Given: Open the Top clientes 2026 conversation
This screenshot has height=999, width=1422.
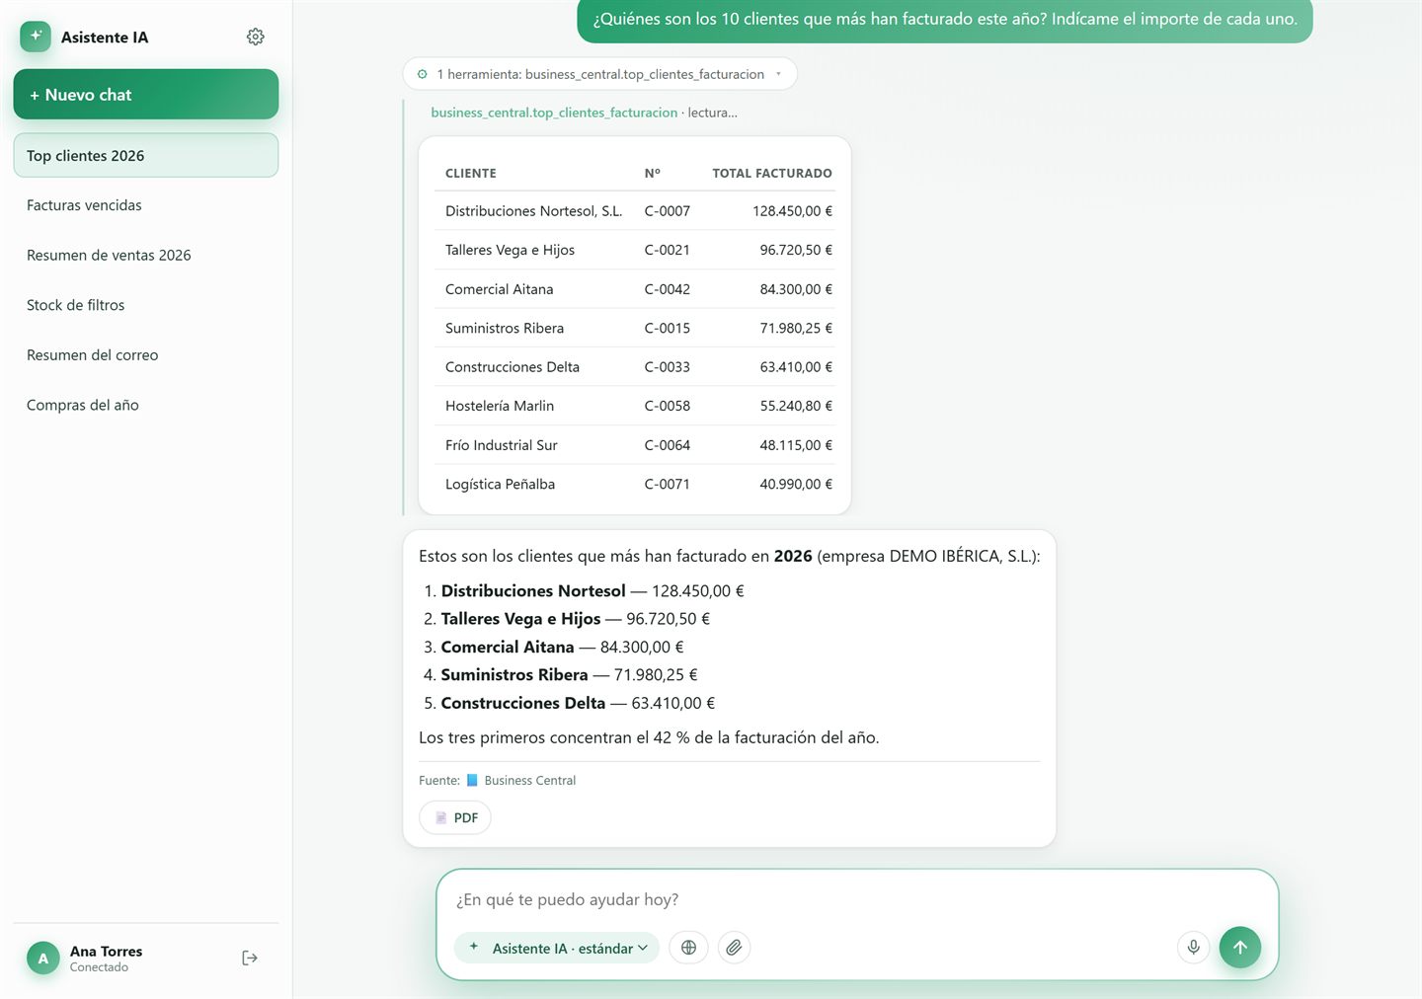Looking at the screenshot, I should [146, 156].
